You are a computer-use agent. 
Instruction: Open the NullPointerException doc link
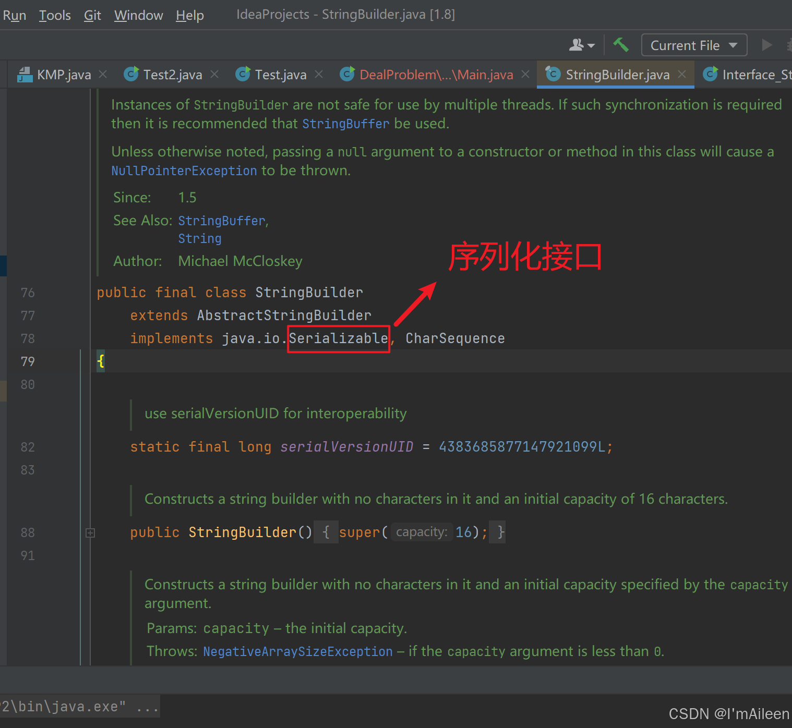[x=184, y=171]
